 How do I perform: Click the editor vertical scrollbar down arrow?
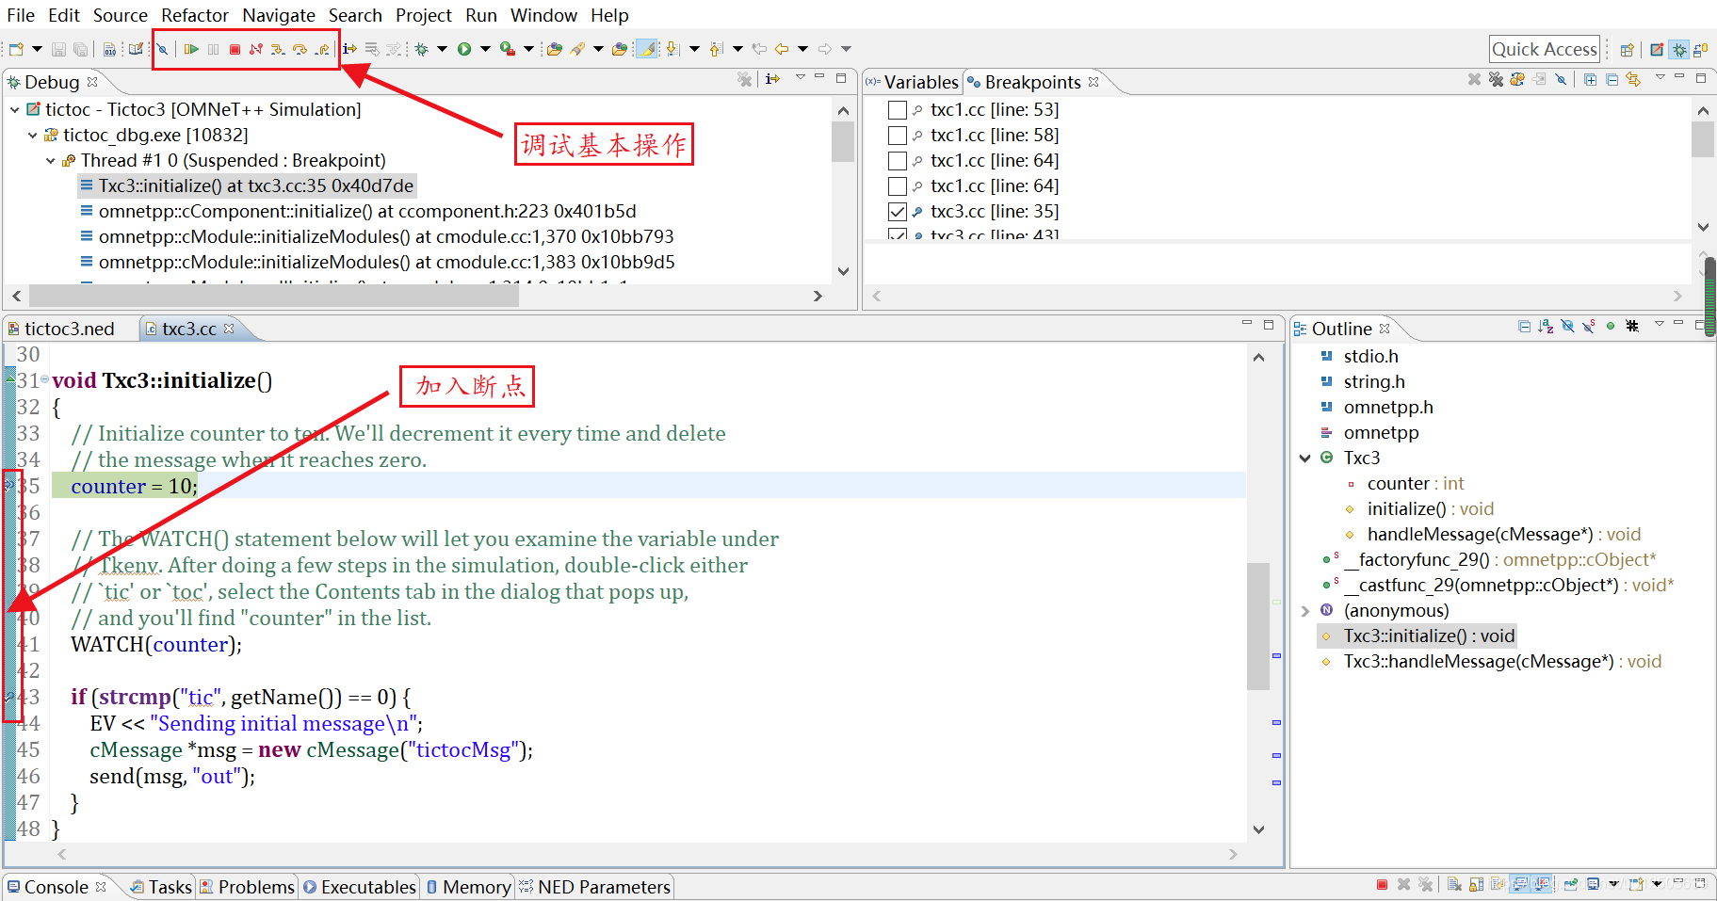pos(1259,829)
